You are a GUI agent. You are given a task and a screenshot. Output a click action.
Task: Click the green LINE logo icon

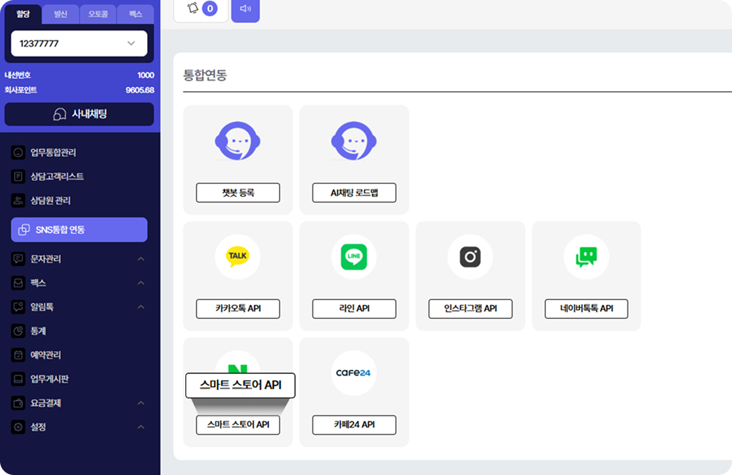(x=354, y=256)
